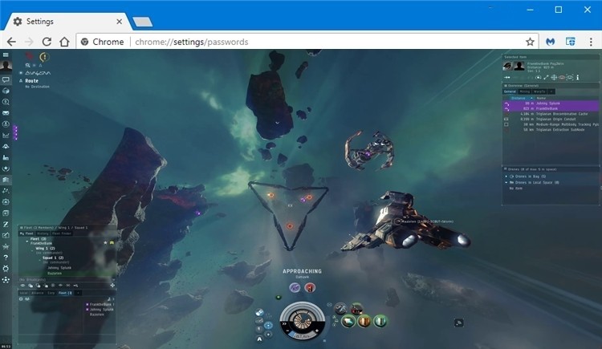
Task: Activate the orange mid-slot module on HUD
Action: coord(364,322)
